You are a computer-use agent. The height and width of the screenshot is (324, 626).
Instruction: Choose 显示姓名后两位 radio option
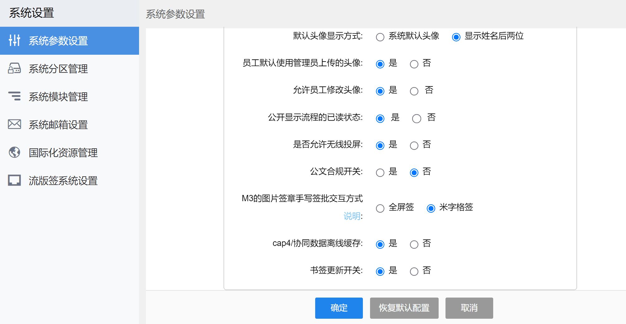click(x=456, y=37)
